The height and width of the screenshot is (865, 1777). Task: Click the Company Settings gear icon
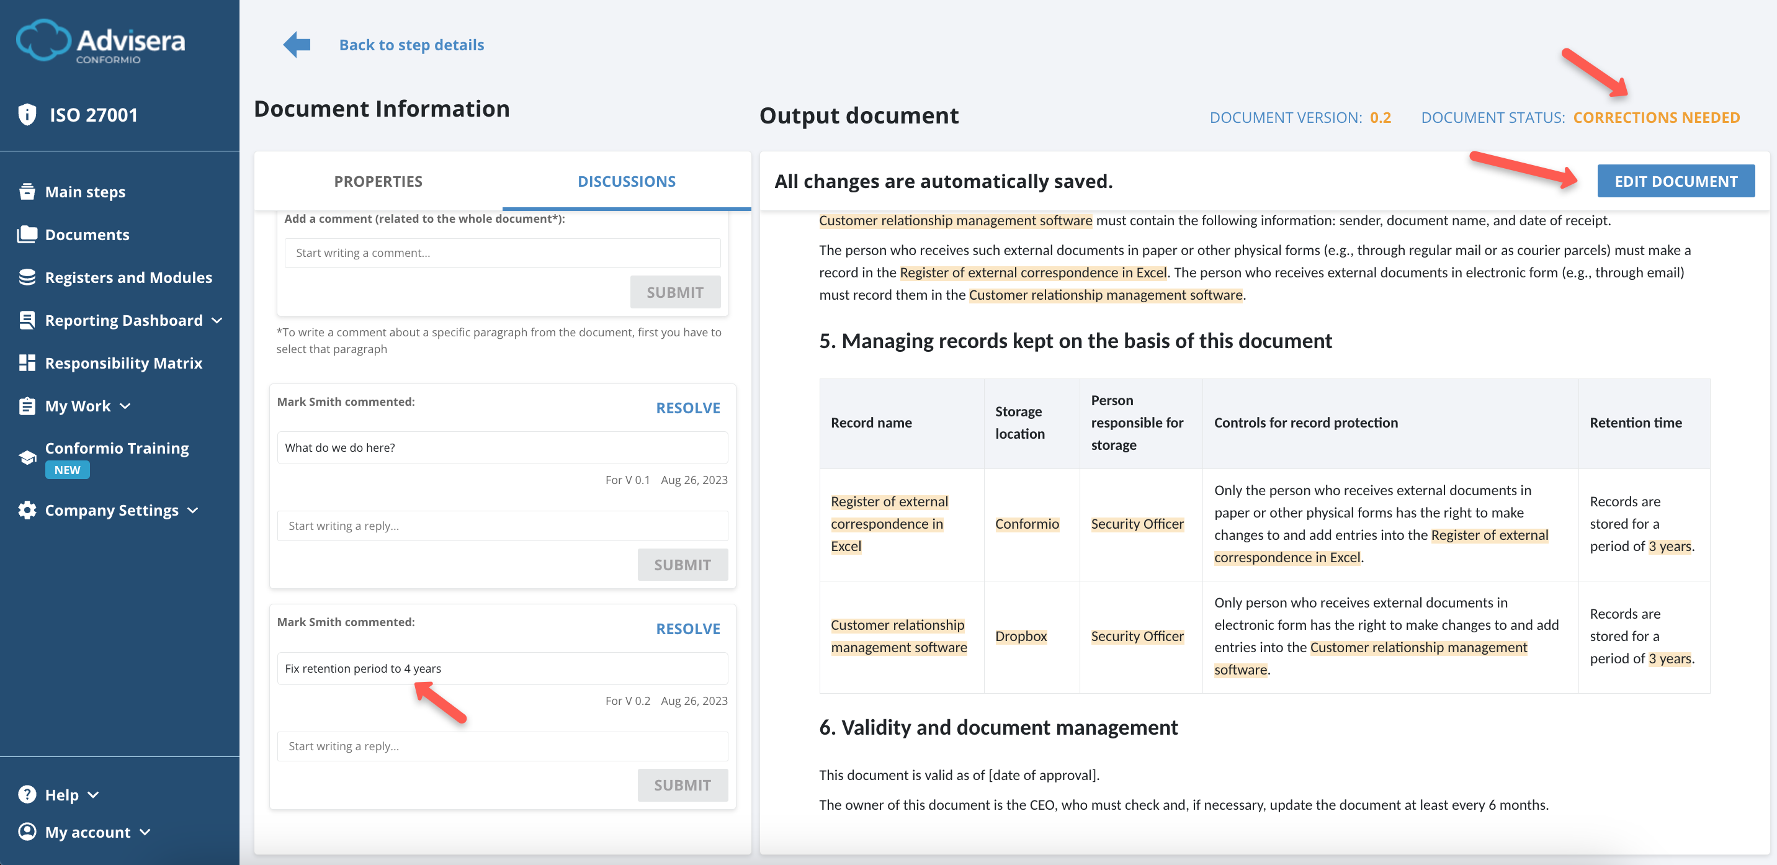pos(27,511)
